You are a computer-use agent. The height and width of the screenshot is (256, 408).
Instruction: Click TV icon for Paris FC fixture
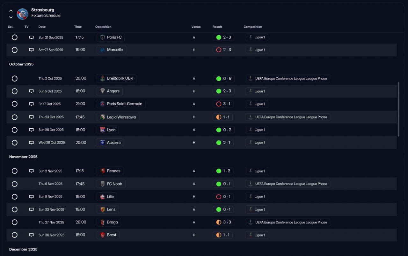pos(31,37)
